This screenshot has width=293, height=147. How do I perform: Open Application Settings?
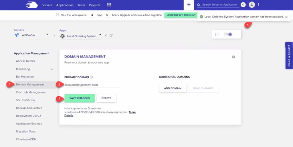29,124
